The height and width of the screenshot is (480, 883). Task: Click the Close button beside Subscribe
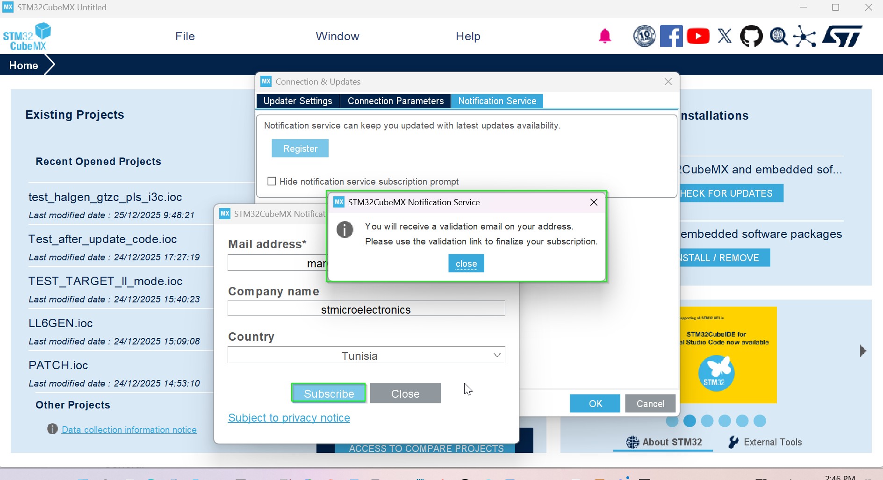[x=405, y=394]
